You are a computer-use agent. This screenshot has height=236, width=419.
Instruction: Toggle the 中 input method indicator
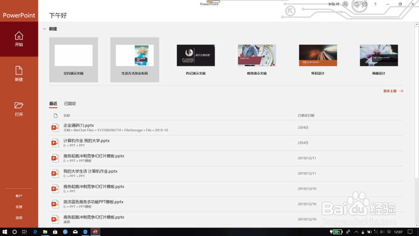[389, 232]
